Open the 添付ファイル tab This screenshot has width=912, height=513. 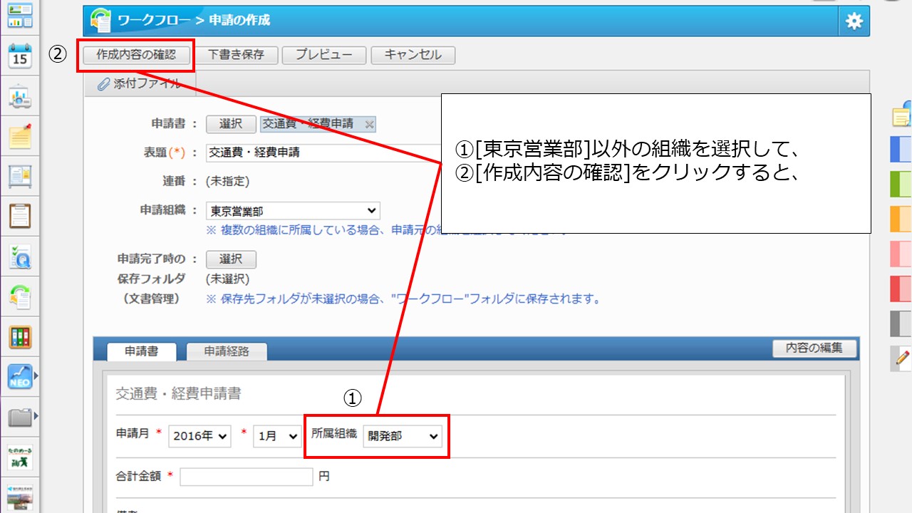[x=140, y=84]
